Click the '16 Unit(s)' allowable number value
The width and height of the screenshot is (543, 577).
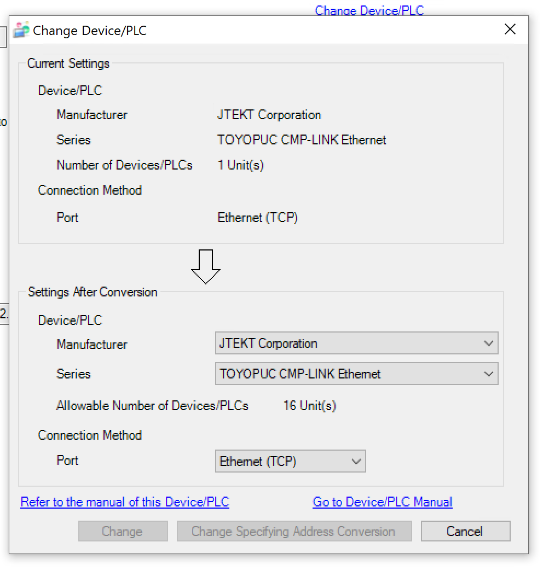click(x=309, y=406)
